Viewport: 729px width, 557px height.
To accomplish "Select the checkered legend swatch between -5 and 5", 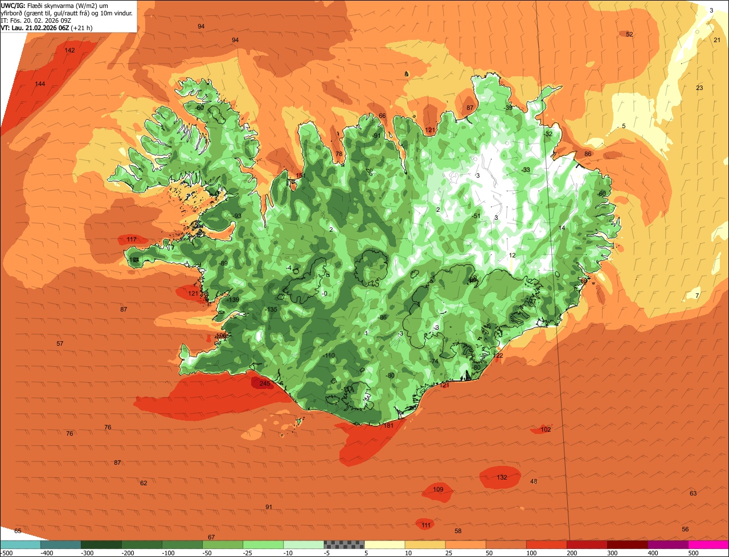I will [344, 544].
